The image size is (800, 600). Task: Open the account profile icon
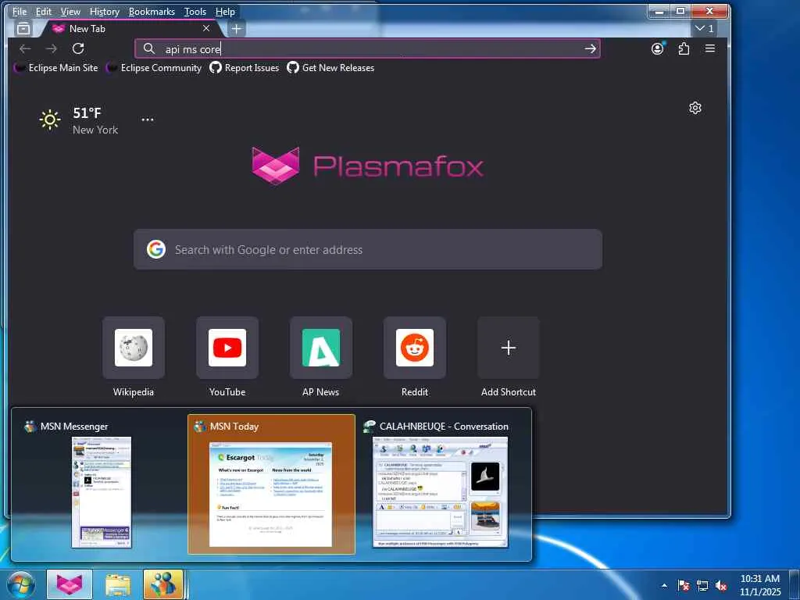[658, 48]
